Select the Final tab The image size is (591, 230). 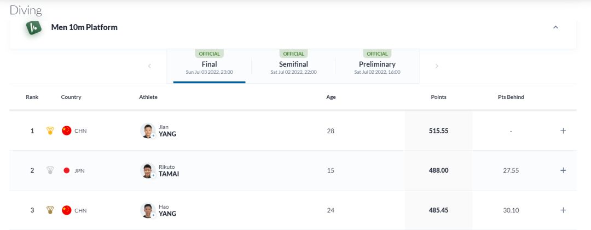(x=209, y=64)
